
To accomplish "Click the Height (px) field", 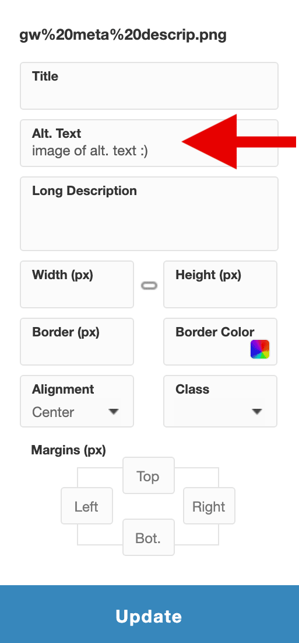I will 220,284.
